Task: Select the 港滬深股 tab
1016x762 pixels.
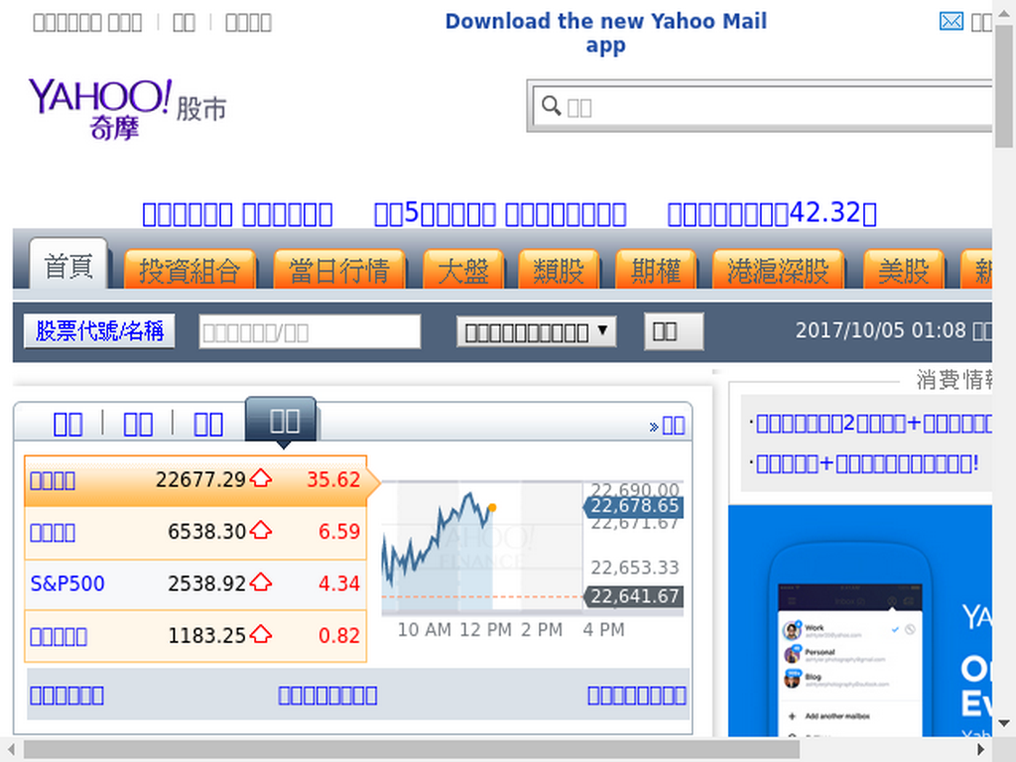Action: click(778, 270)
